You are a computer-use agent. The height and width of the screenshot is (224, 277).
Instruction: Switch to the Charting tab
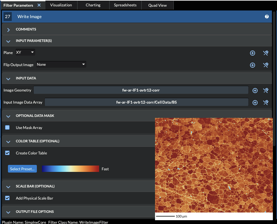[x=93, y=5]
